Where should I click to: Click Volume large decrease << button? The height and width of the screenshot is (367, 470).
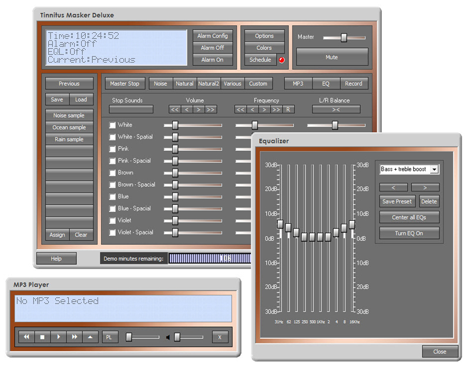point(174,109)
